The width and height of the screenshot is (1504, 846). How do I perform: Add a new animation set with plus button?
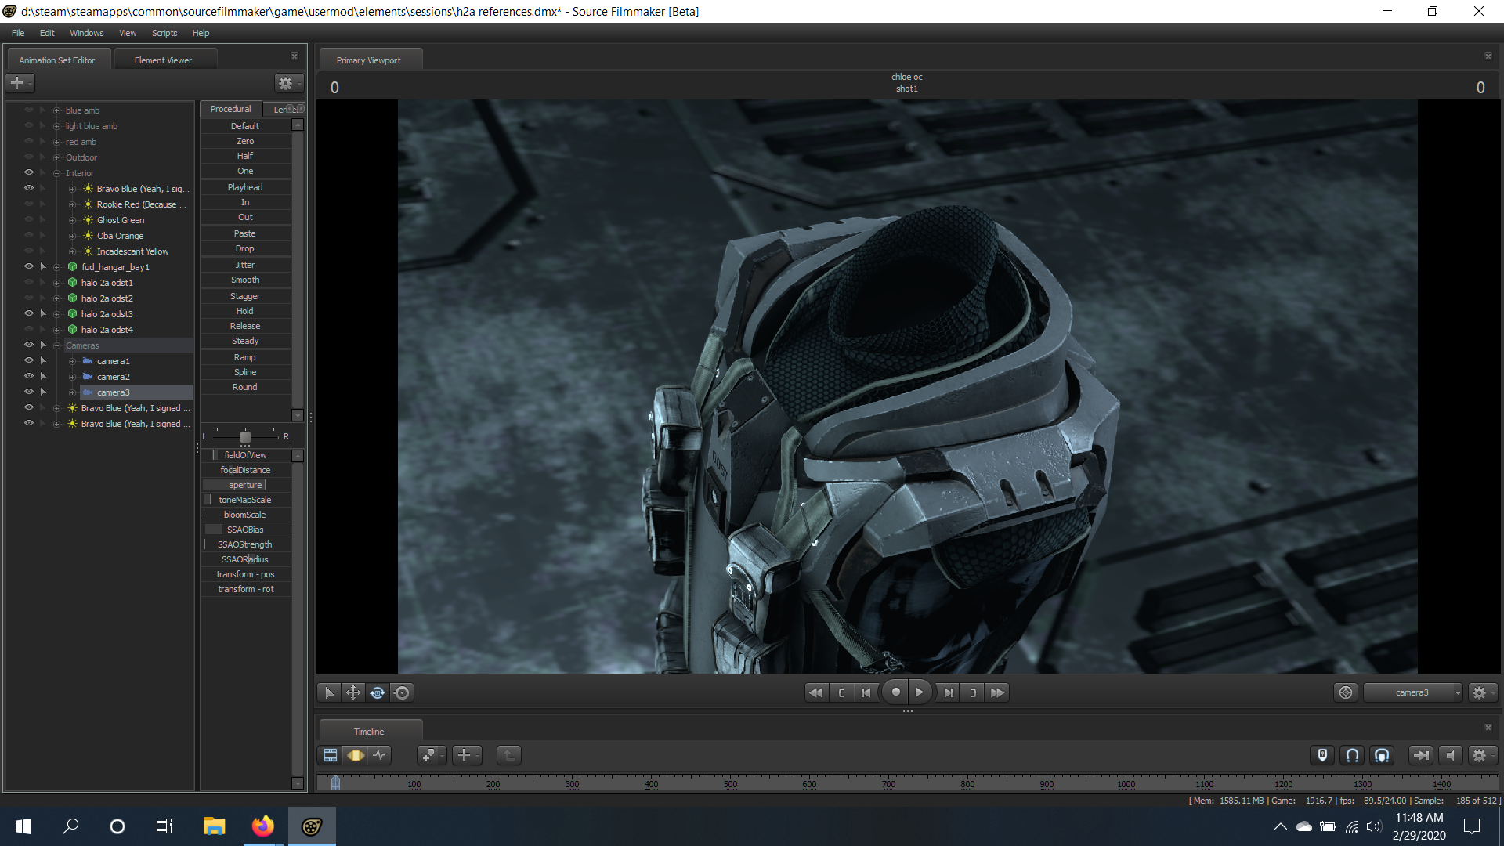tap(20, 82)
